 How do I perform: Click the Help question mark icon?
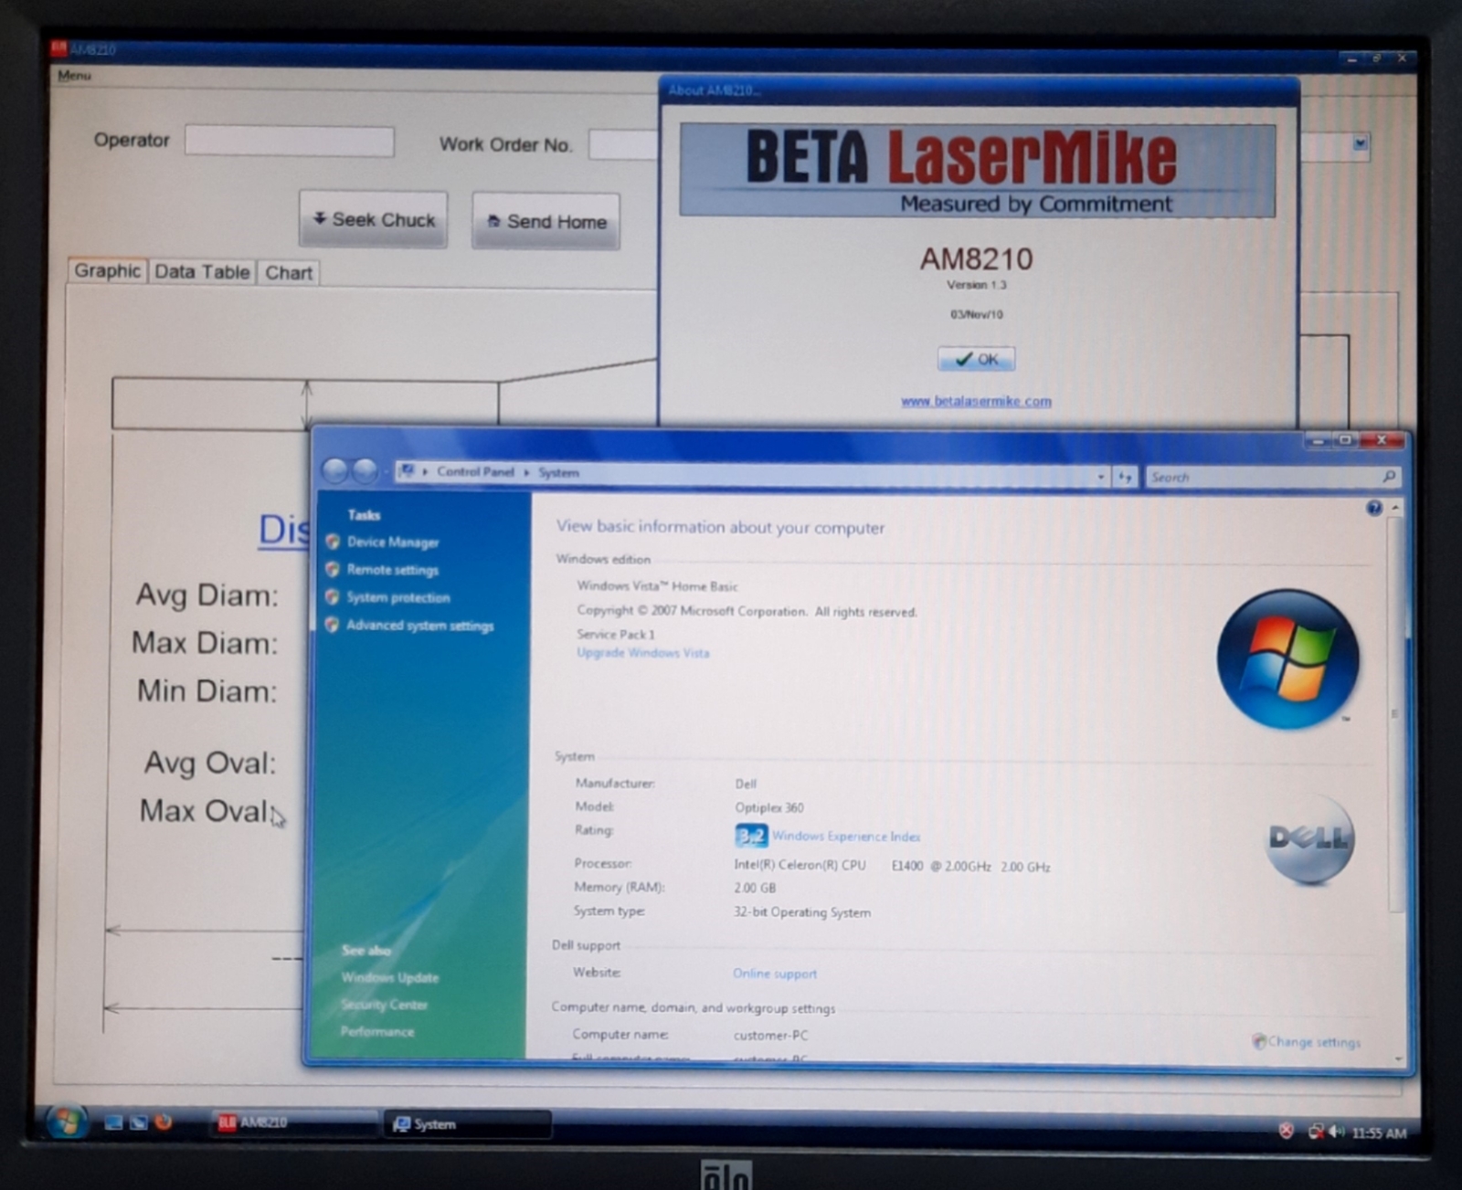point(1373,509)
